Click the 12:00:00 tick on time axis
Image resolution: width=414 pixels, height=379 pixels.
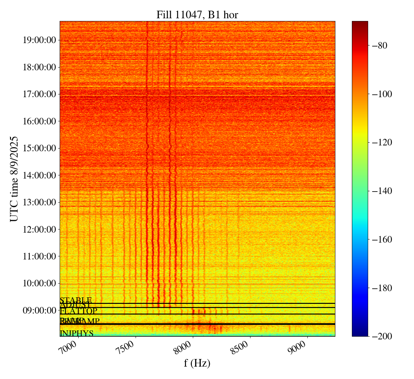click(39, 229)
